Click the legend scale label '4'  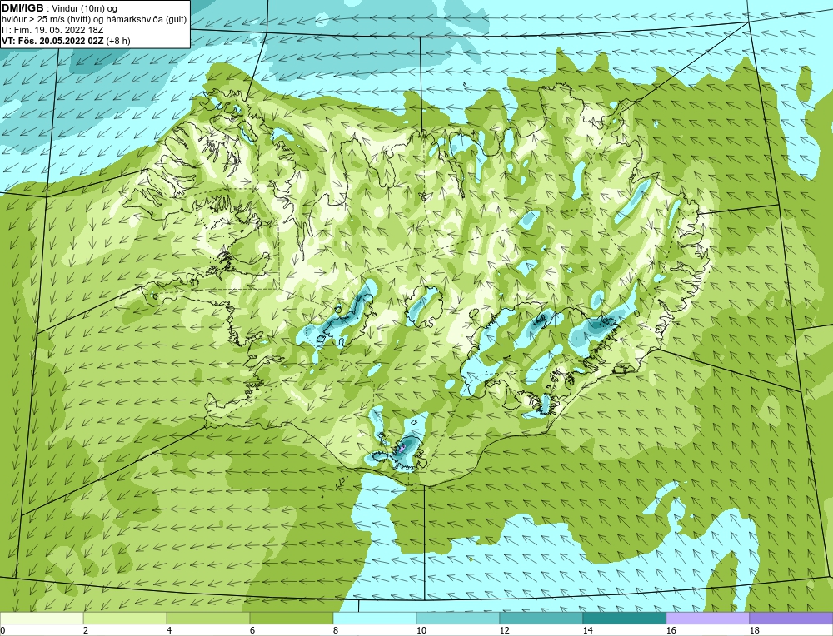pos(169,630)
